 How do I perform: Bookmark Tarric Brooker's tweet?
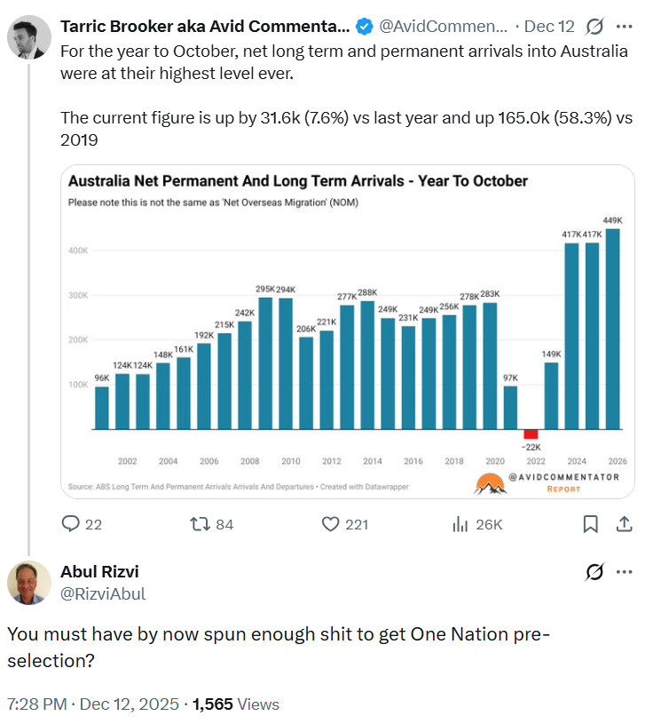coord(590,524)
